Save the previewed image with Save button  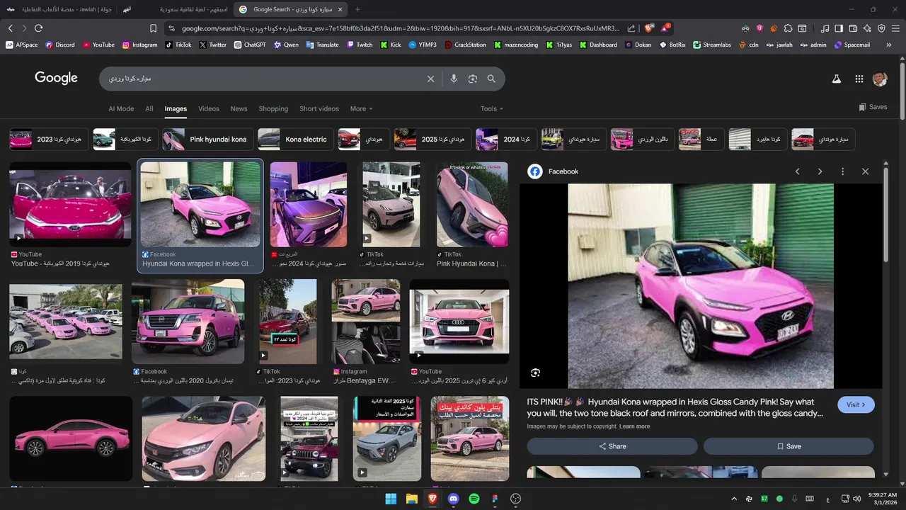coord(789,446)
